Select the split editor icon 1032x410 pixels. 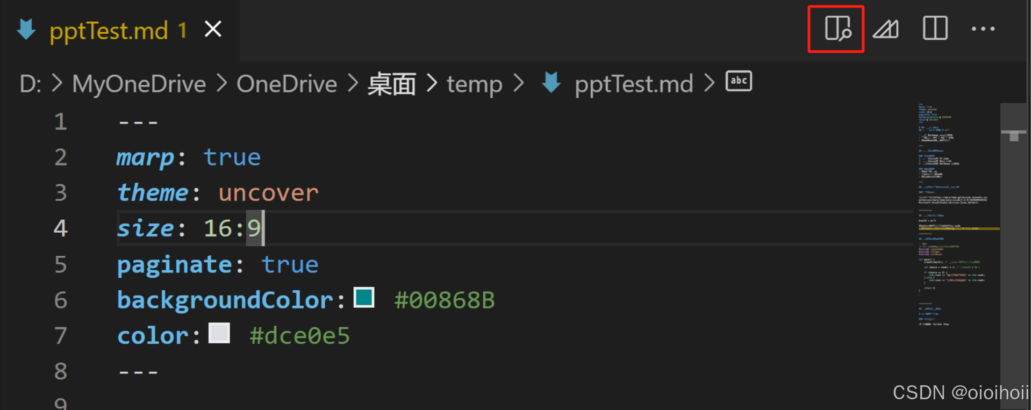[x=935, y=29]
